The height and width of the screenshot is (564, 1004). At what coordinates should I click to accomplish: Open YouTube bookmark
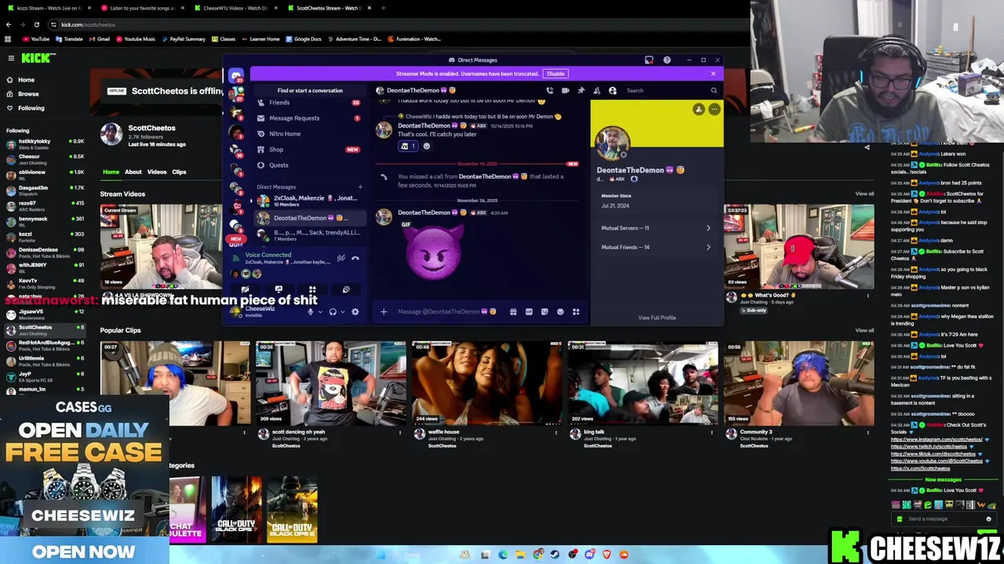coord(35,39)
